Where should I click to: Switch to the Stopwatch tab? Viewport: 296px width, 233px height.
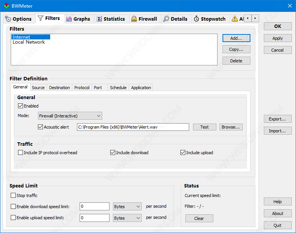[211, 19]
